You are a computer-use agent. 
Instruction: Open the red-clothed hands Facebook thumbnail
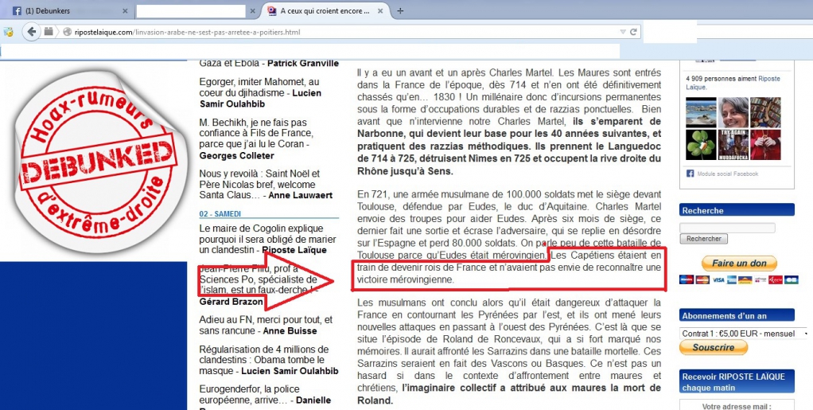click(x=765, y=145)
